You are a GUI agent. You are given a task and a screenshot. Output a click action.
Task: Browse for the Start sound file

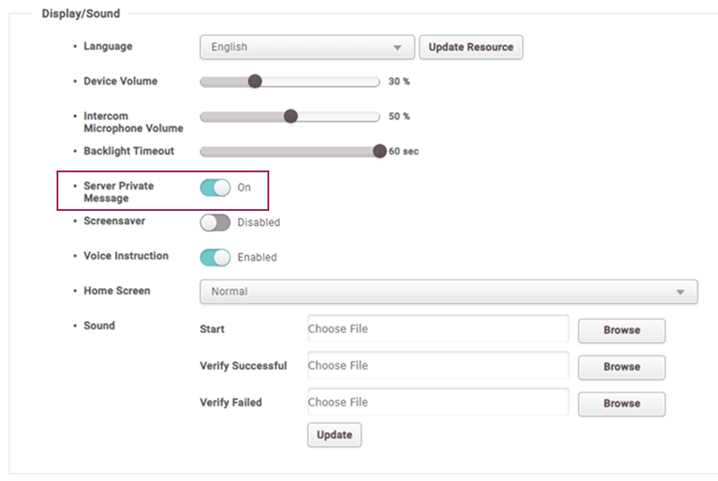pos(621,330)
